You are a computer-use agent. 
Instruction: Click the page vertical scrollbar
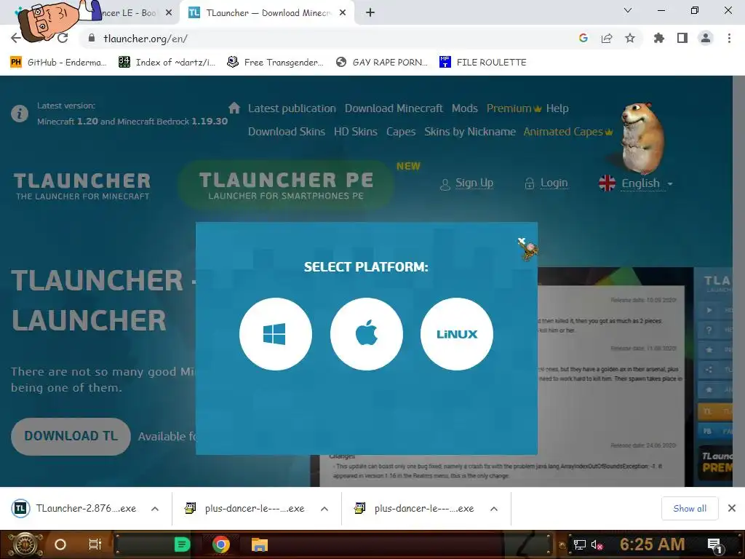738,280
